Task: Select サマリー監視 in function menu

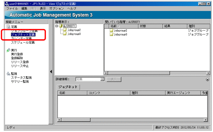Action: 20,82
